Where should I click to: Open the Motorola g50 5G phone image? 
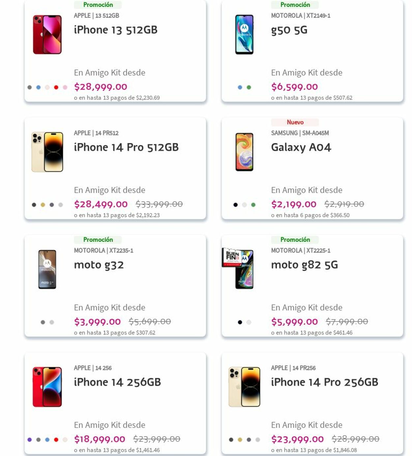244,35
